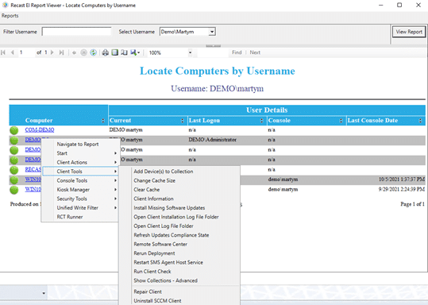The width and height of the screenshot is (428, 305).
Task: Click Next search result button
Action: click(x=255, y=52)
